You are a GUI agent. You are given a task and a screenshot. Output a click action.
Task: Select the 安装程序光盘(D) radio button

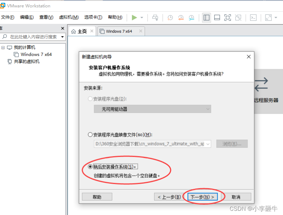tap(90, 99)
